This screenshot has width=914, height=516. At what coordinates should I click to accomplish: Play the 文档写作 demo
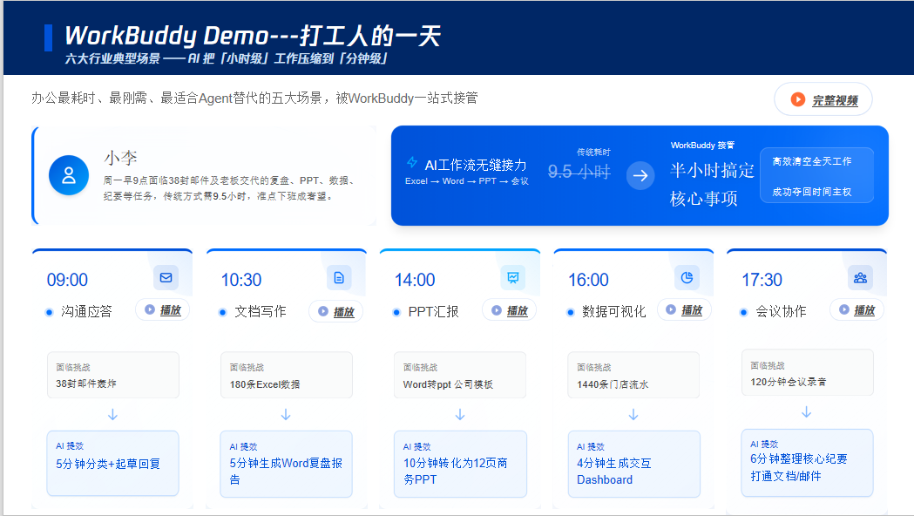pyautogui.click(x=335, y=311)
